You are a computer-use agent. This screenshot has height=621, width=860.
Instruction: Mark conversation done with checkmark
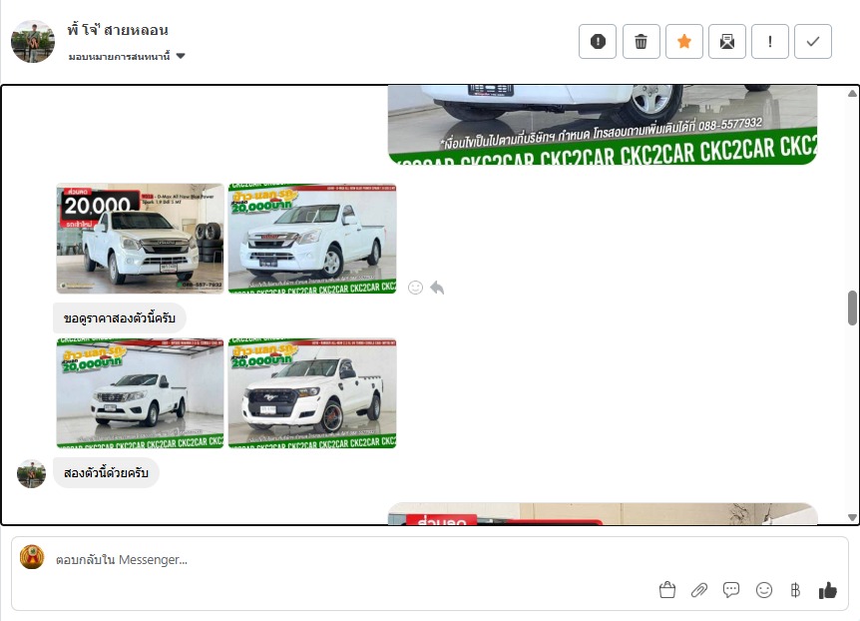pyautogui.click(x=813, y=41)
